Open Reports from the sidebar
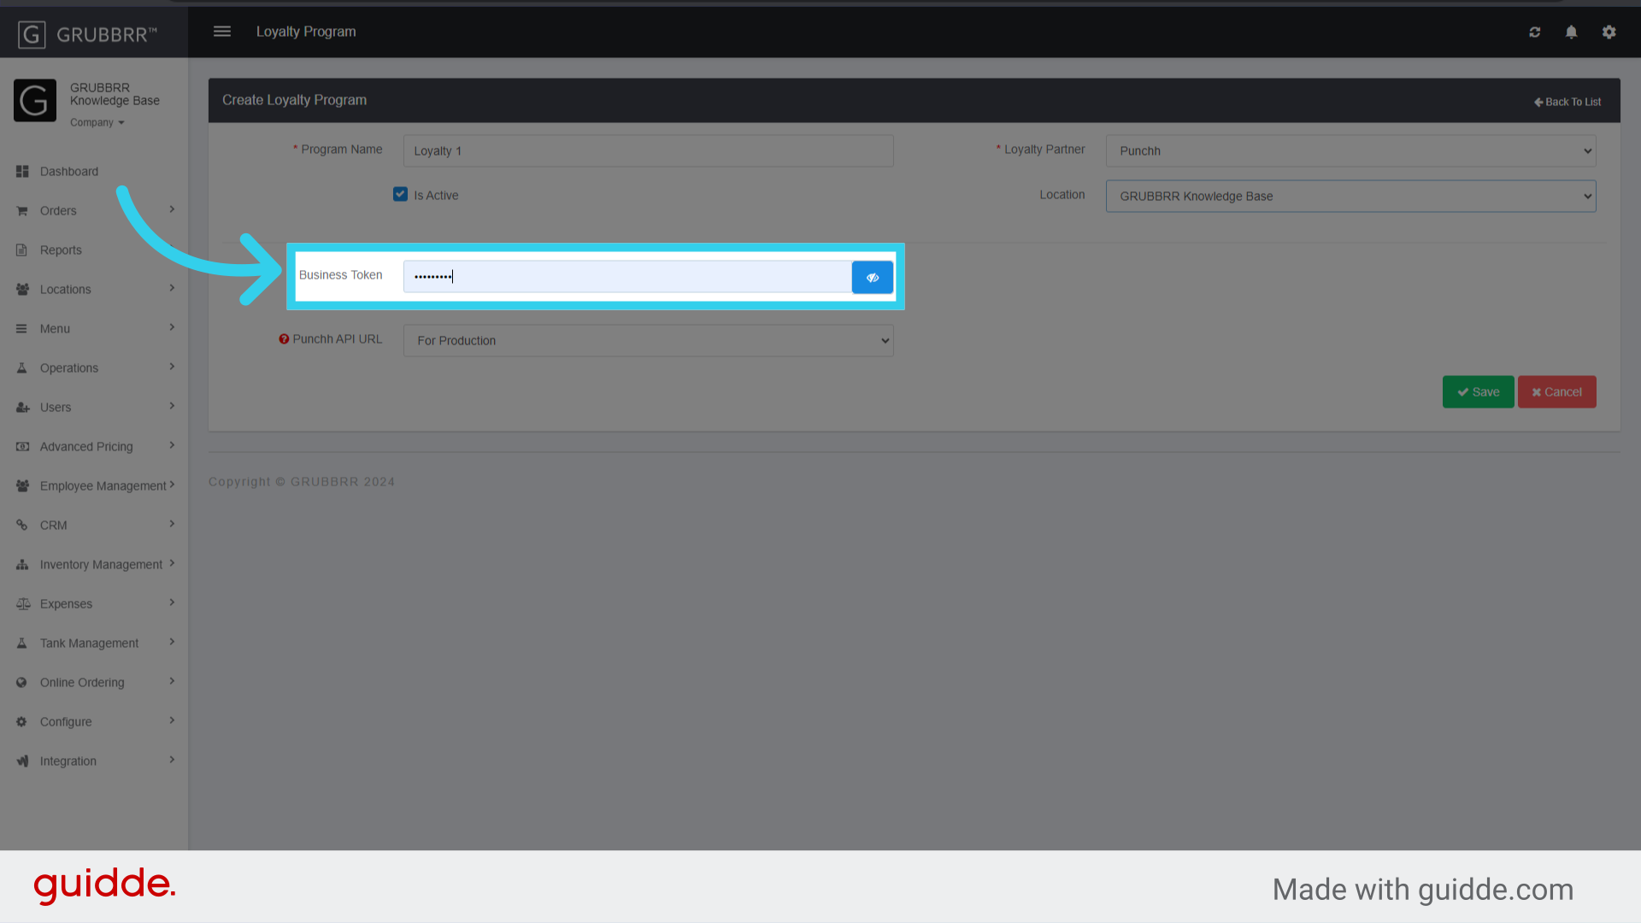This screenshot has height=923, width=1641. 61,250
